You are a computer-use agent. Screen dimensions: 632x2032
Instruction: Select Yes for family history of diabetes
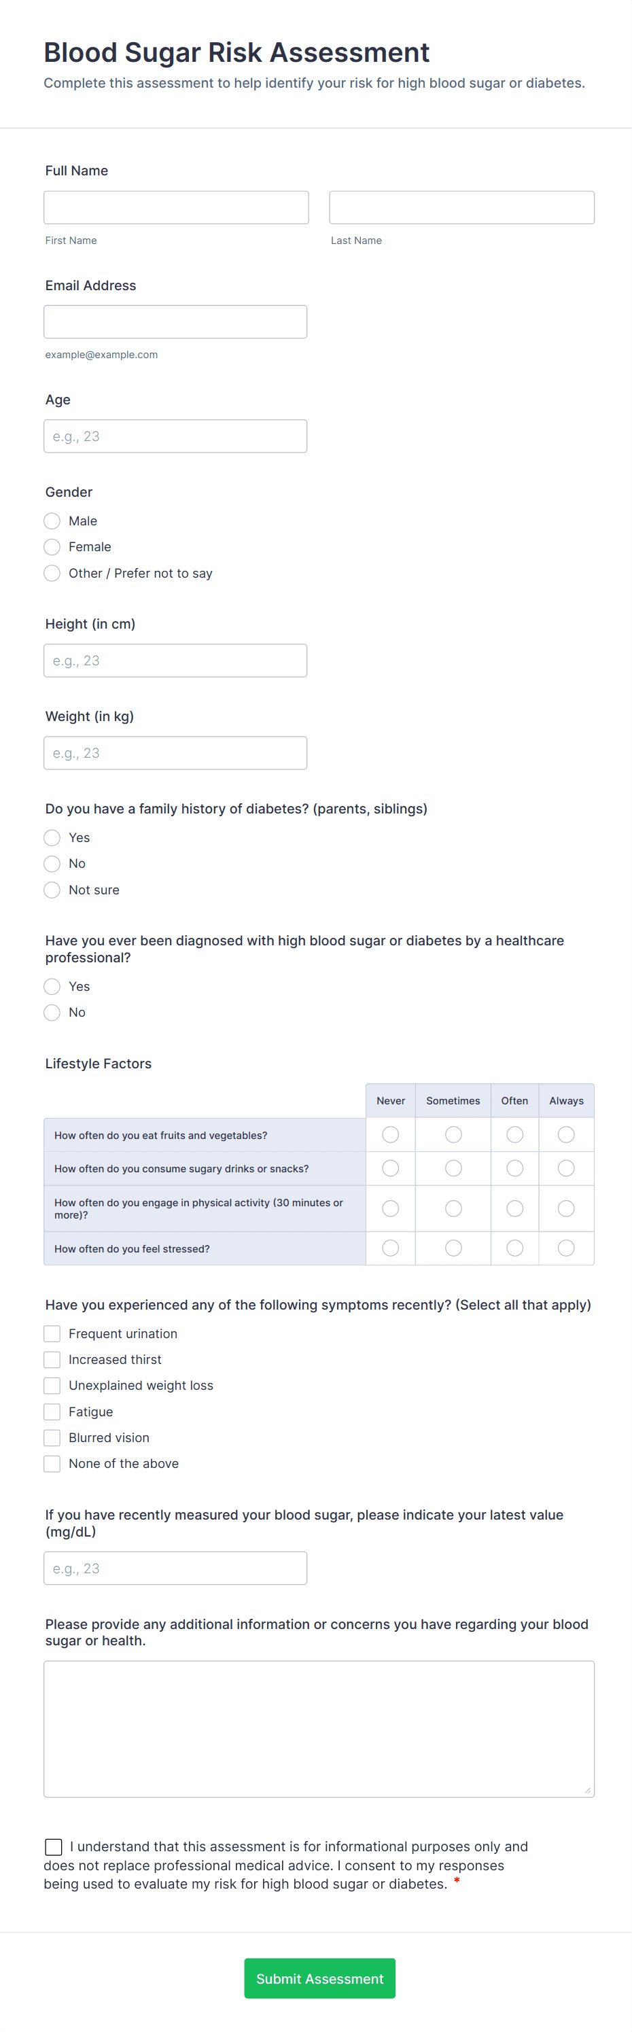tap(52, 838)
